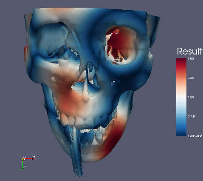
Task: Click the Y label of the orientation axes
Action: 25,158
